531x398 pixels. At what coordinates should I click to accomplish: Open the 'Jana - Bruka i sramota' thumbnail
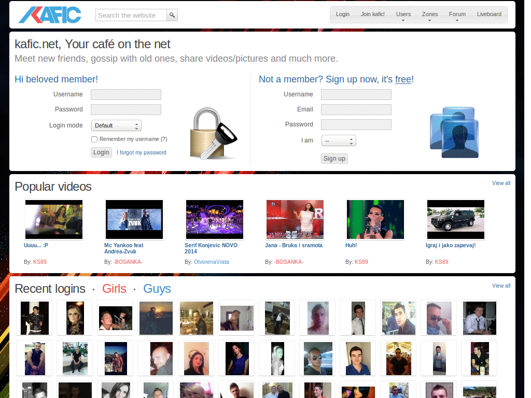point(295,220)
